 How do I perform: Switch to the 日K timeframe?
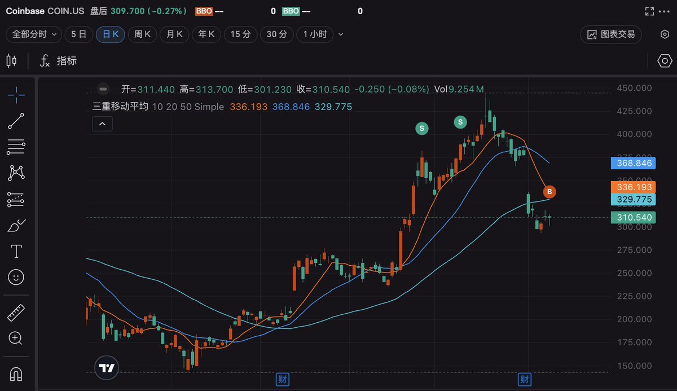point(110,34)
